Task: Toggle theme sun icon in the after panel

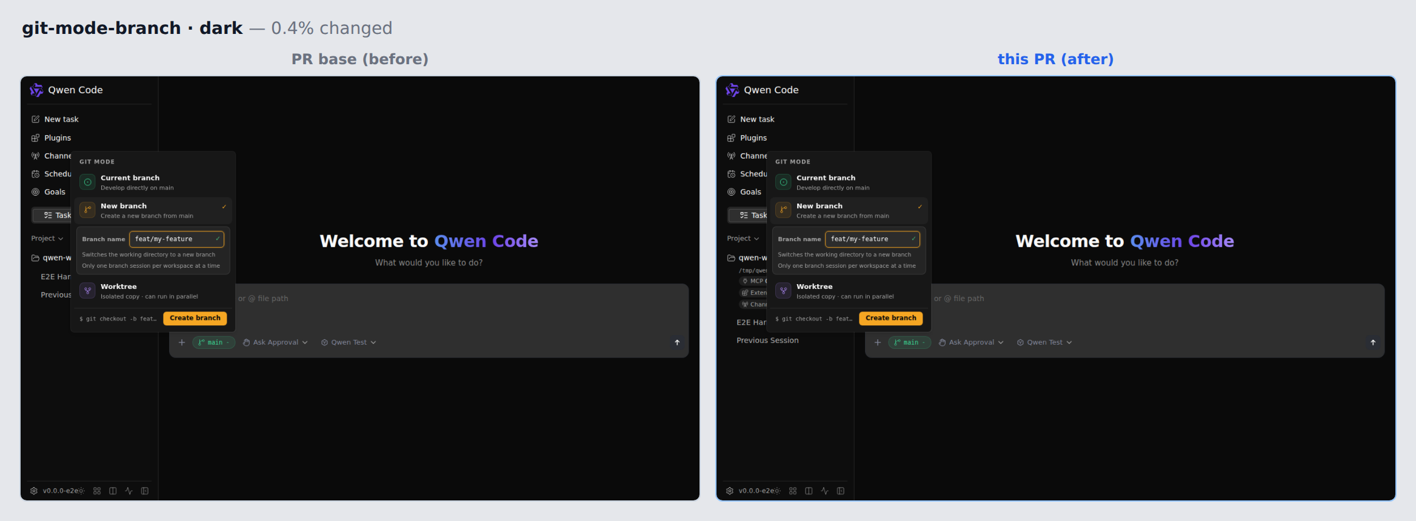Action: [x=777, y=491]
